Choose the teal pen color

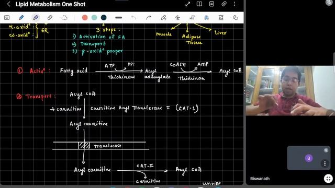tap(94, 17)
